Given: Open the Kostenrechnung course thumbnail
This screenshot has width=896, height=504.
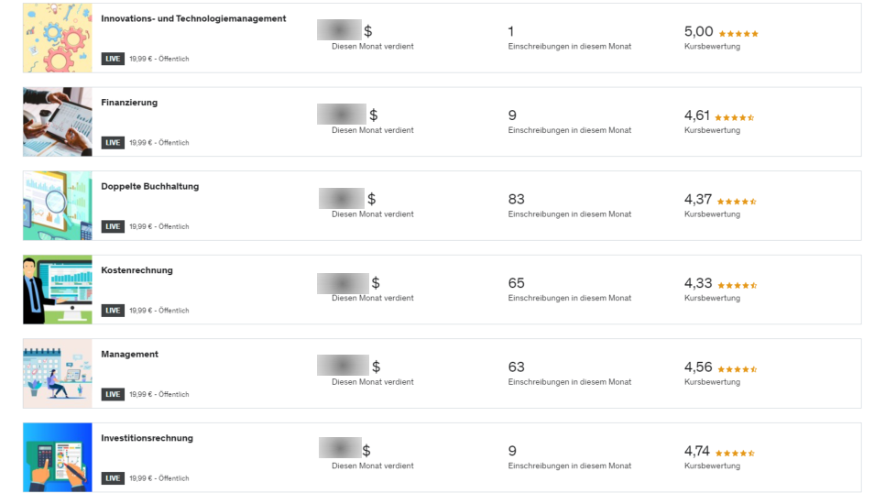Looking at the screenshot, I should click(58, 290).
